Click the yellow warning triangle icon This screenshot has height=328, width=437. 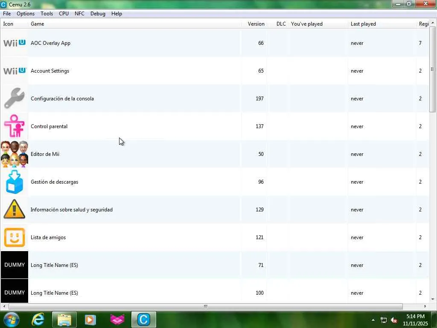[x=15, y=209]
